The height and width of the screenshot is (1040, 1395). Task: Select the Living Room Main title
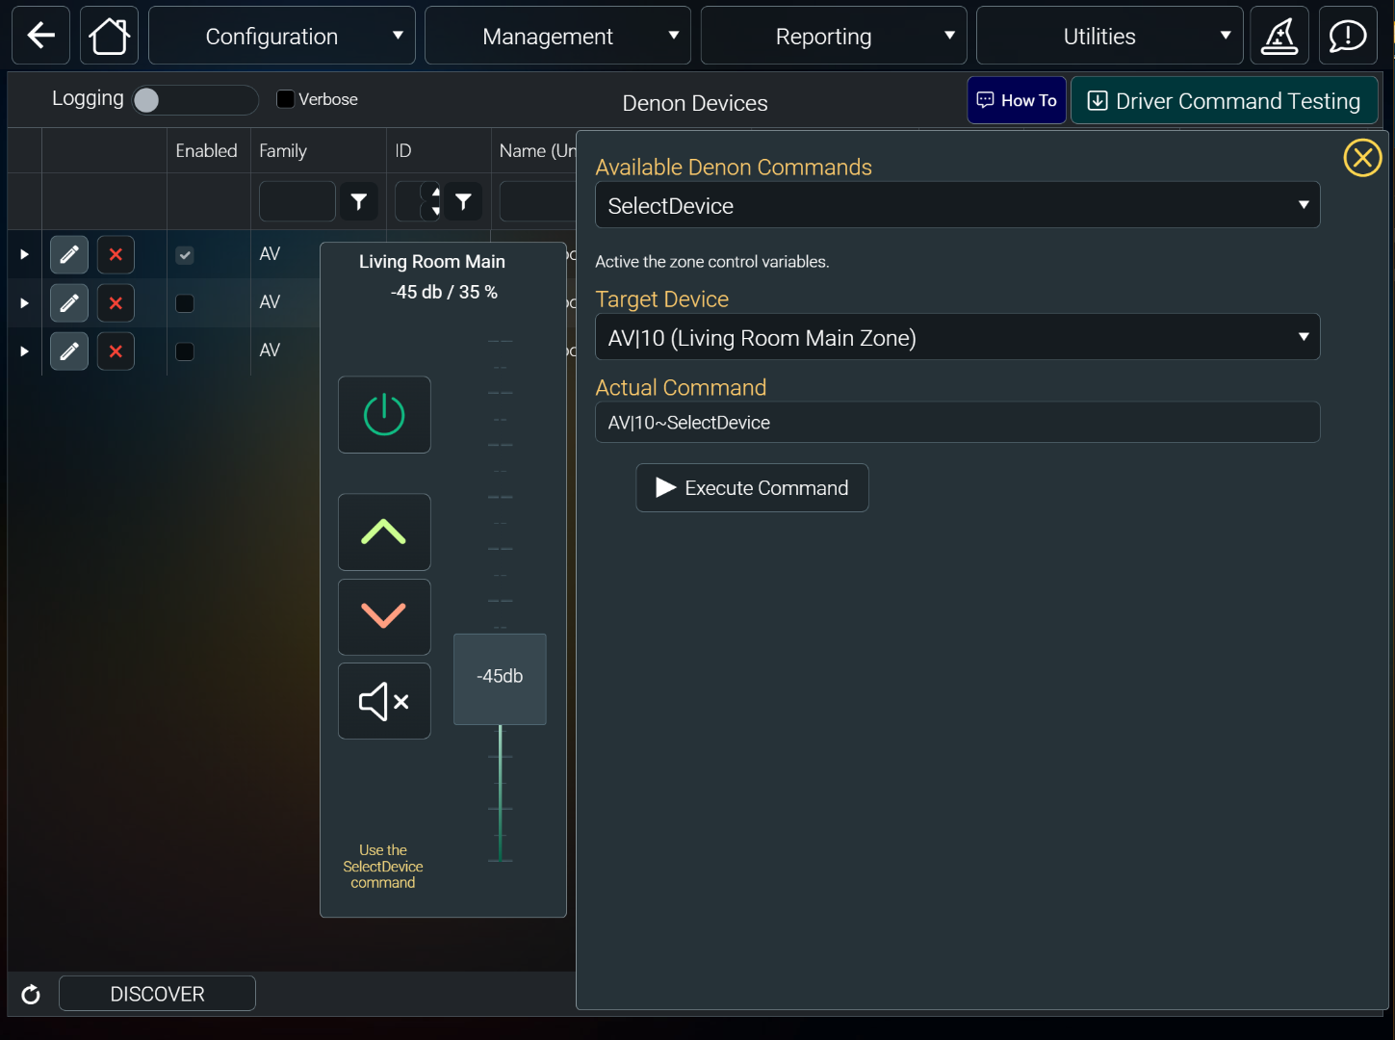point(432,261)
